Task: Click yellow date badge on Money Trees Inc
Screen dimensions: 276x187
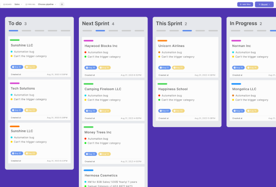Action: pyautogui.click(x=104, y=154)
